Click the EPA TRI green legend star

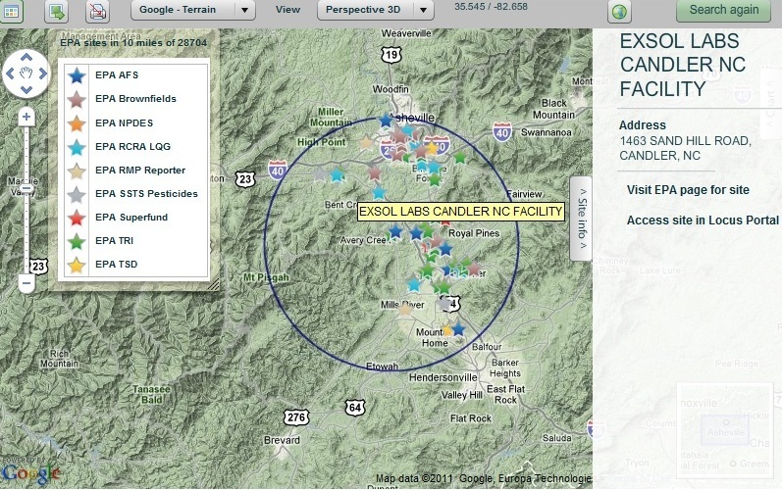pyautogui.click(x=77, y=241)
